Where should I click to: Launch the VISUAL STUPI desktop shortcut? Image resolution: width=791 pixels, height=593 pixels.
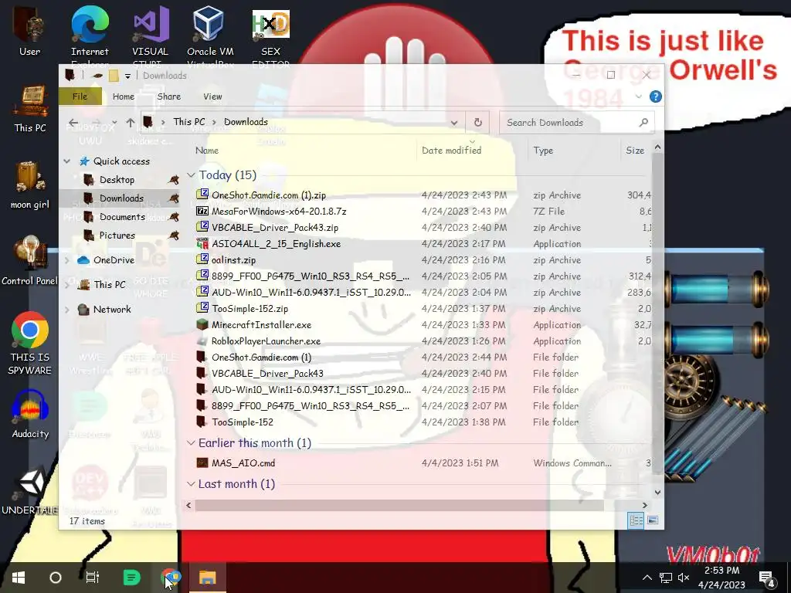click(150, 36)
